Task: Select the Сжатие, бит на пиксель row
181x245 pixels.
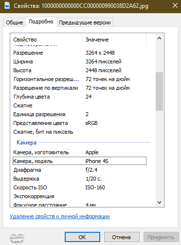Action: coord(79,132)
